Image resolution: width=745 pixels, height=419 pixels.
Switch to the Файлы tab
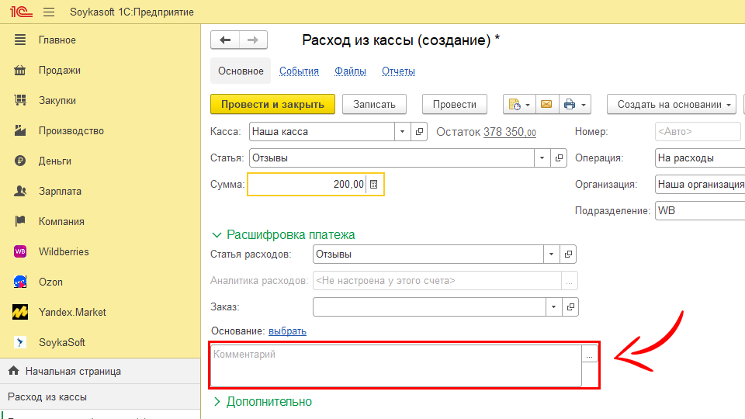tap(350, 71)
